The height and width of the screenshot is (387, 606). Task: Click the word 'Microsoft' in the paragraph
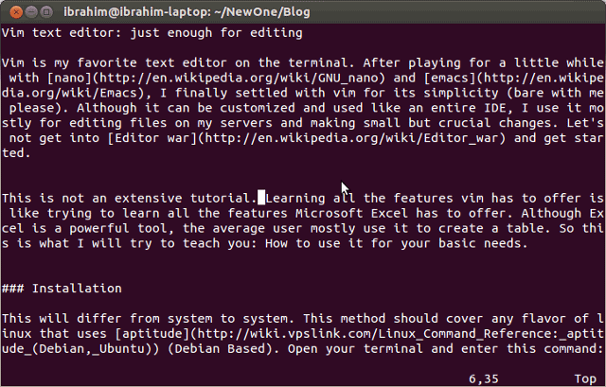pyautogui.click(x=330, y=213)
